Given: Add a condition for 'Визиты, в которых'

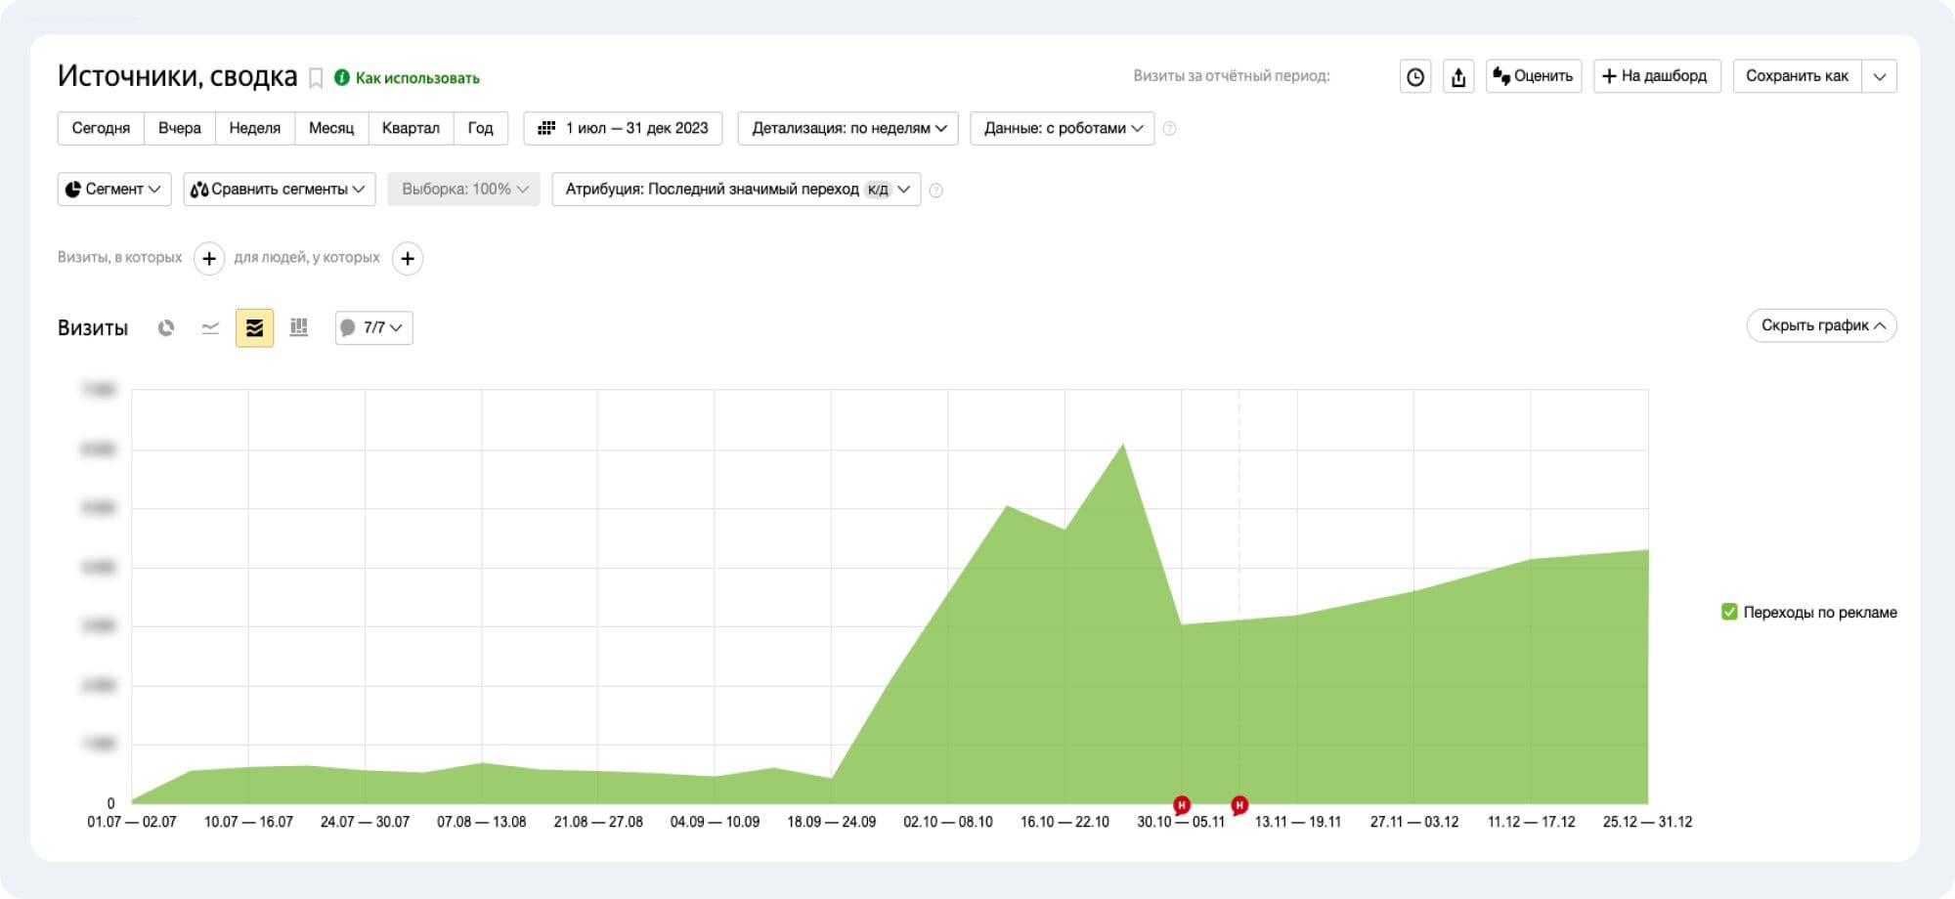Looking at the screenshot, I should 209,259.
